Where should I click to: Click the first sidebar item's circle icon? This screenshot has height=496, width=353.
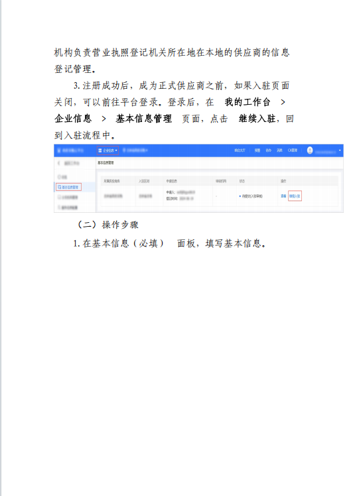tap(59, 177)
